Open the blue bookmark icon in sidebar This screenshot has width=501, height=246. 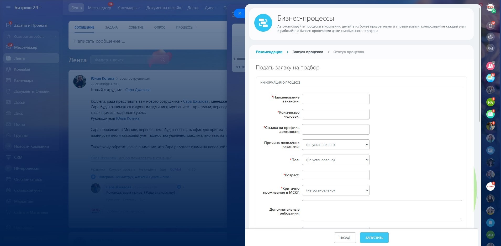click(x=490, y=223)
